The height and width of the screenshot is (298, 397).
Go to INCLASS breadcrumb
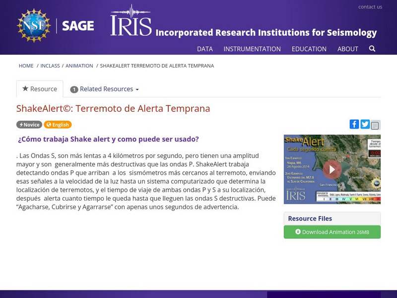50,66
